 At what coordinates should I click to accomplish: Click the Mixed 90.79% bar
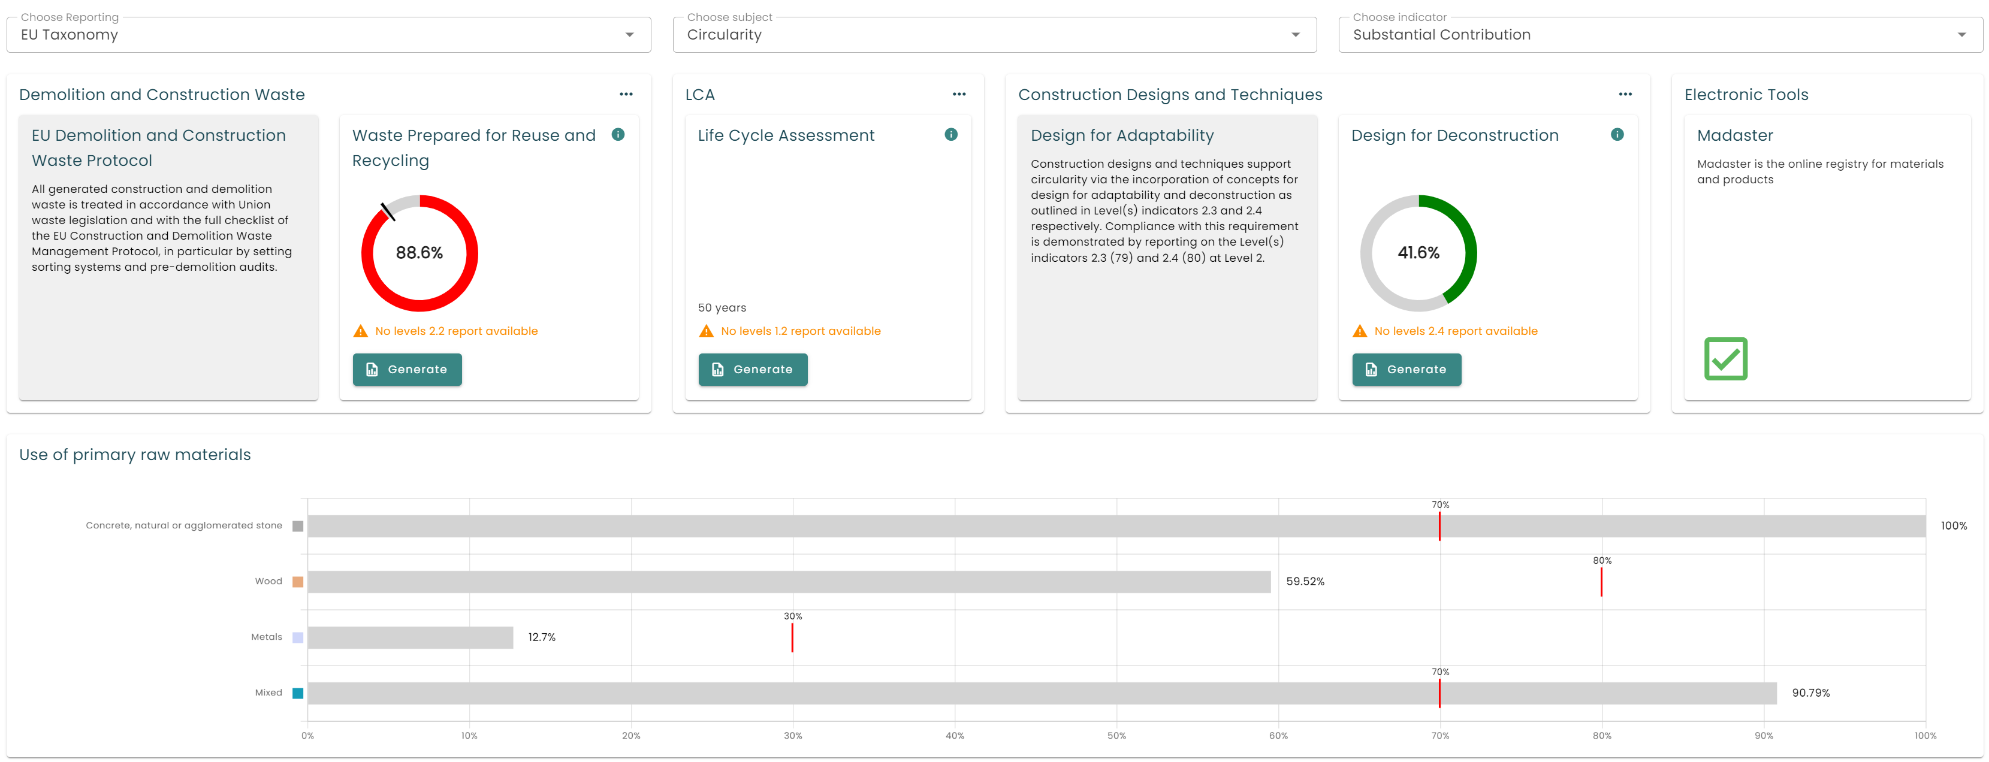point(1042,693)
